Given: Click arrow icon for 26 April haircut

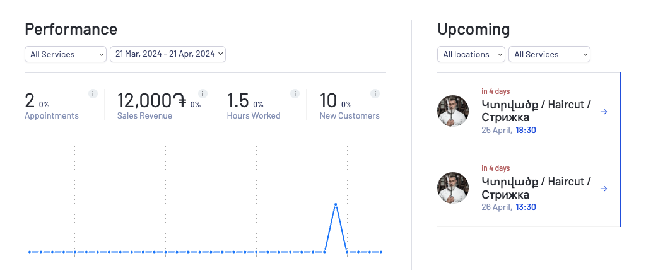Looking at the screenshot, I should coord(604,189).
